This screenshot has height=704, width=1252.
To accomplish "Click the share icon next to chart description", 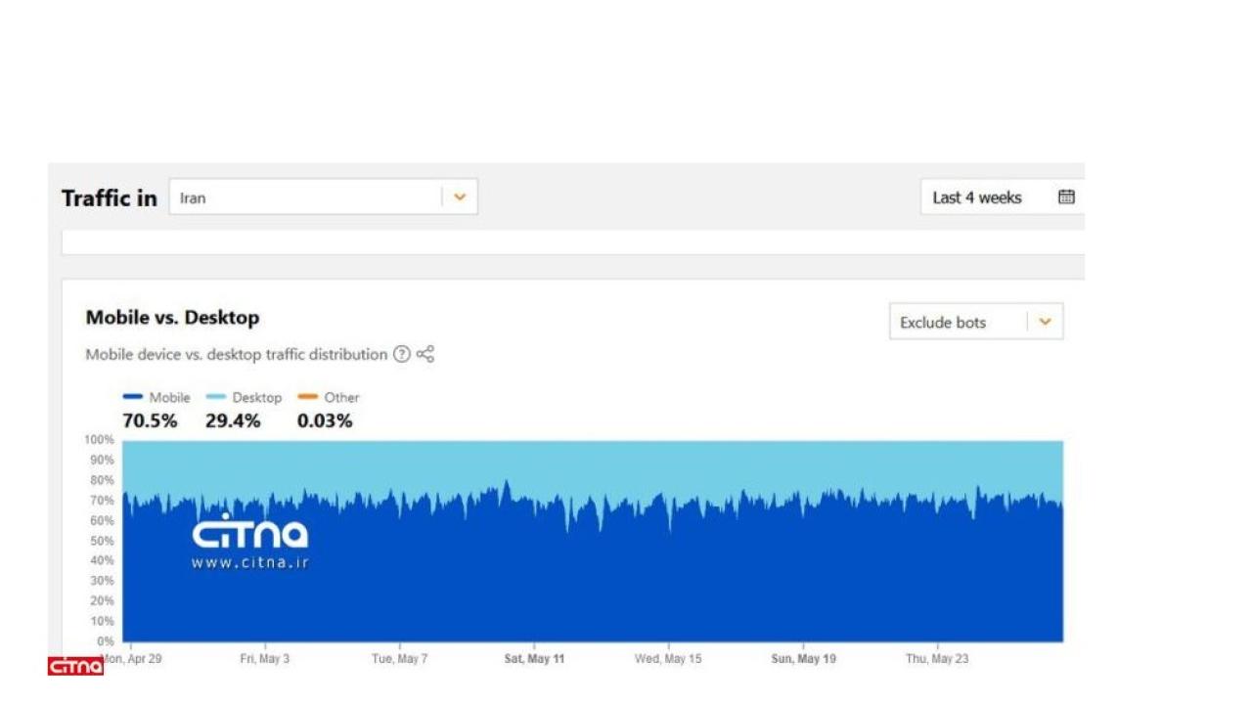I will [x=425, y=355].
